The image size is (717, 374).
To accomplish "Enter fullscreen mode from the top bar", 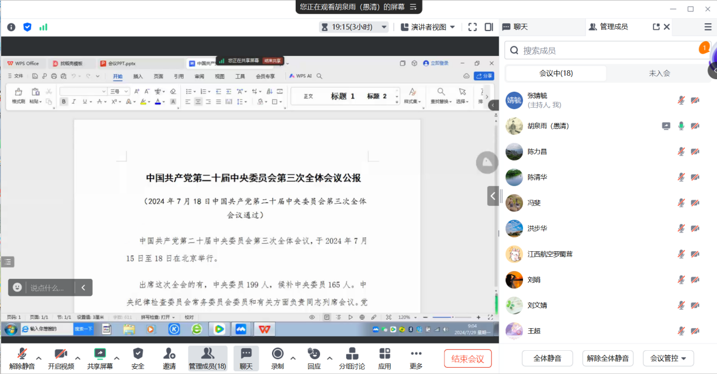I will point(473,27).
